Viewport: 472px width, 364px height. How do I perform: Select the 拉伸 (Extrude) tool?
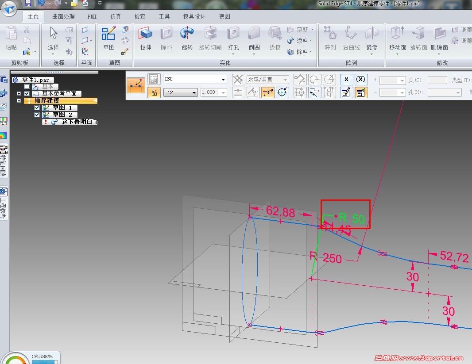(146, 38)
